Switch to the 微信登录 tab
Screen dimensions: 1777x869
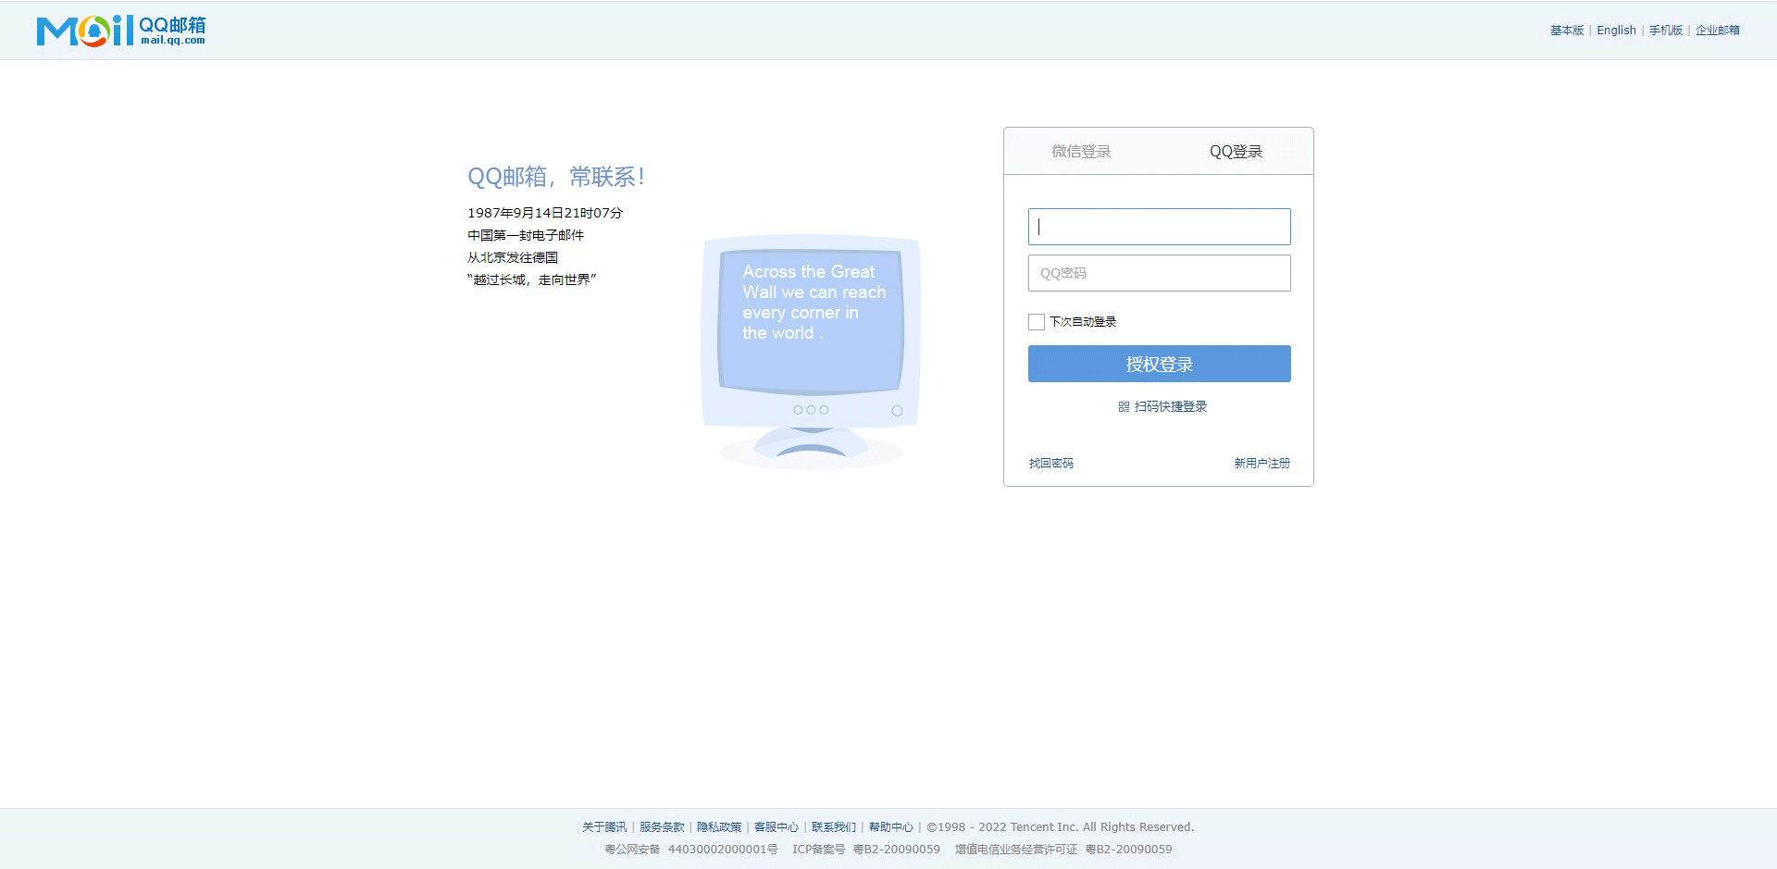[x=1081, y=152]
